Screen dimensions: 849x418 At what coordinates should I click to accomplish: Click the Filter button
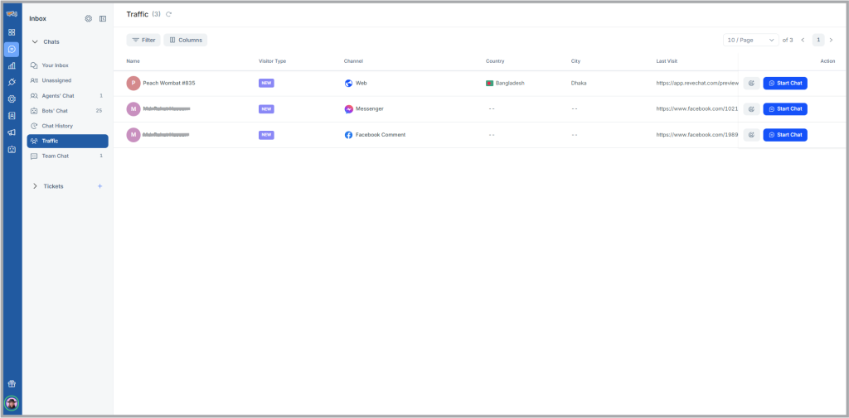coord(143,40)
